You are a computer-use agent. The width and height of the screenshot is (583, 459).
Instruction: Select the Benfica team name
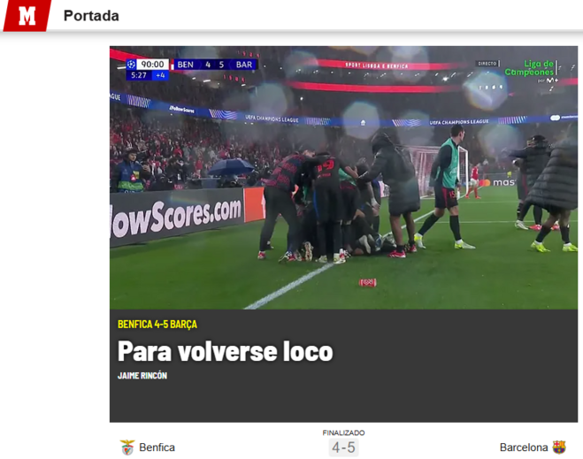157,448
